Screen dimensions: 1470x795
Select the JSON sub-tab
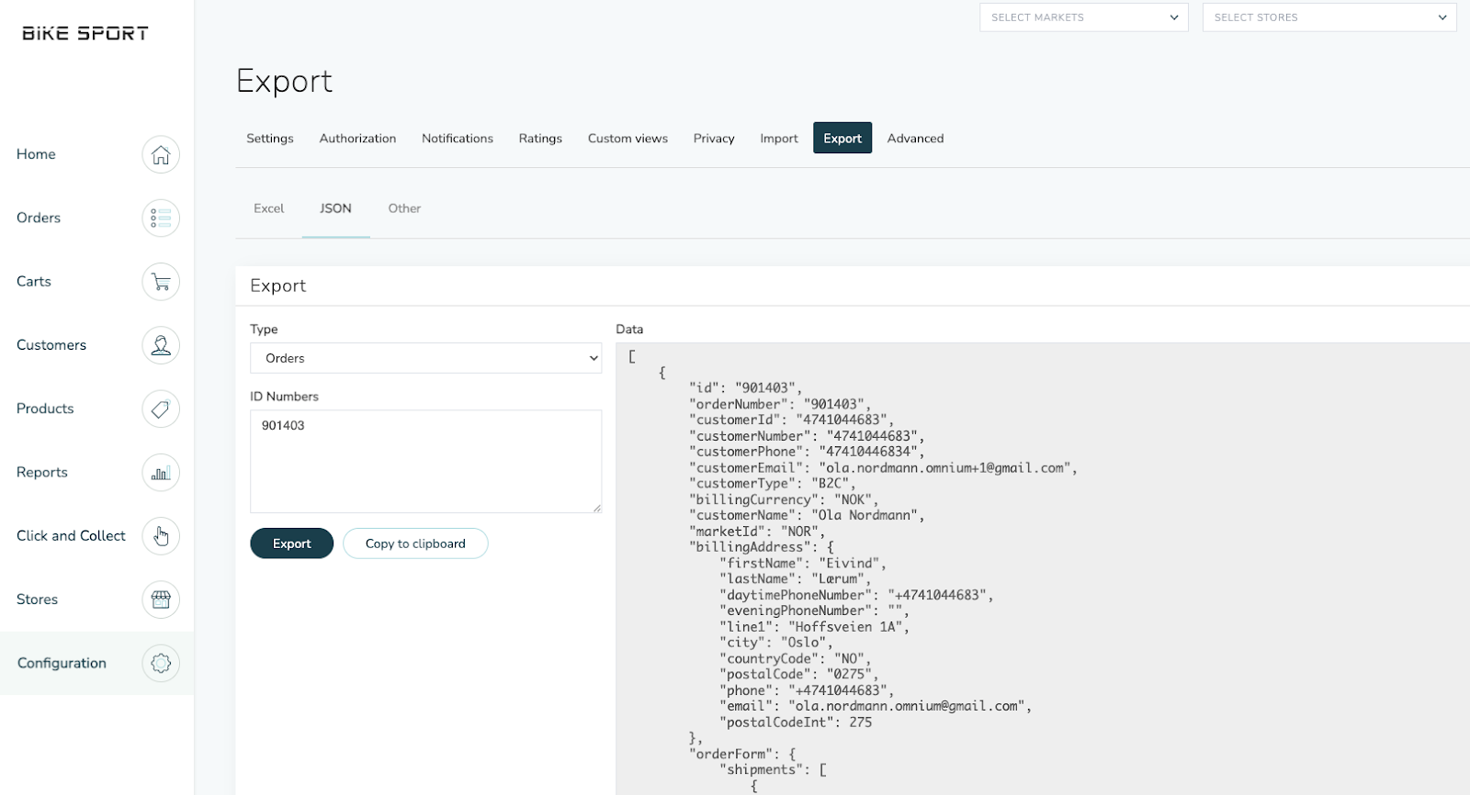tap(335, 208)
